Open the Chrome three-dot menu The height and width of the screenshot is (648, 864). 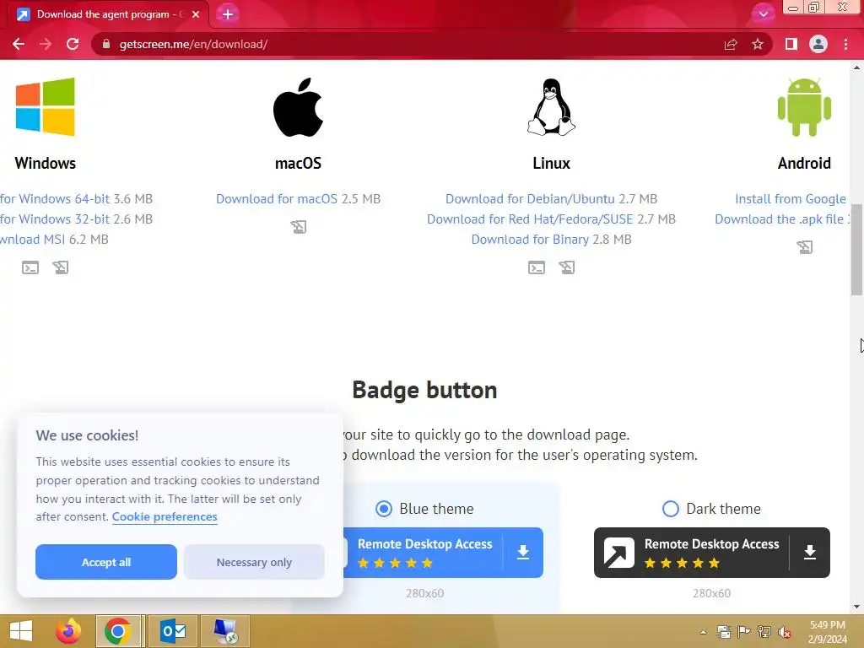(845, 44)
